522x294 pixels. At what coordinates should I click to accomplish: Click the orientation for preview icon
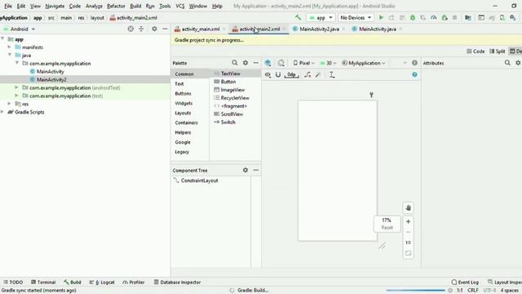[281, 63]
